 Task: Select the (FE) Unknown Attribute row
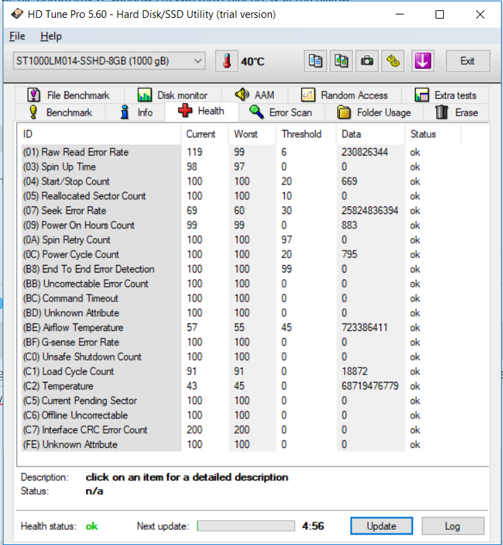[x=241, y=445]
